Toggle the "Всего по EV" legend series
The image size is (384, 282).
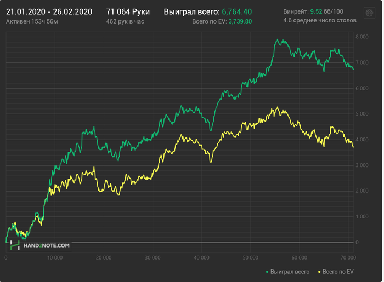[338, 272]
